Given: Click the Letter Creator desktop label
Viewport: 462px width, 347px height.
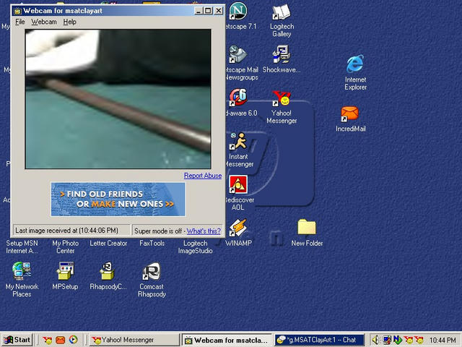Looking at the screenshot, I should coord(108,244).
